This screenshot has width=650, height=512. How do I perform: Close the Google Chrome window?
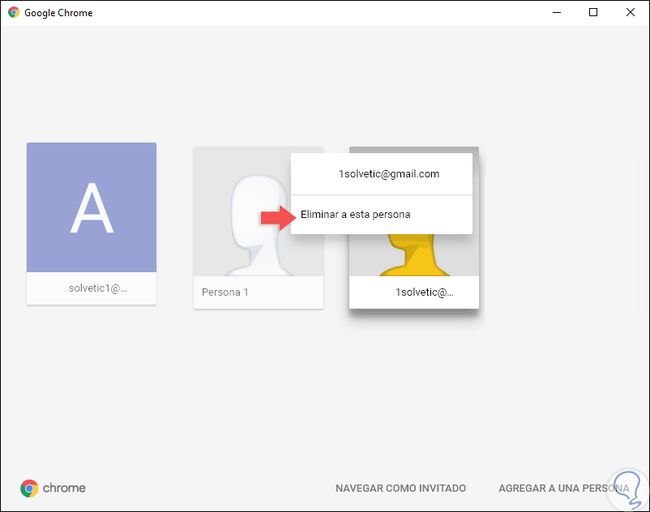(x=630, y=12)
